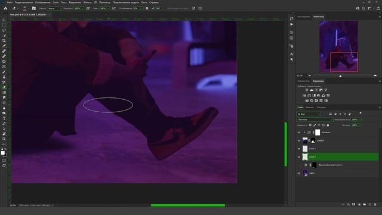Open the brush settings panel icon
The height and width of the screenshot is (215, 382).
click(x=34, y=8)
